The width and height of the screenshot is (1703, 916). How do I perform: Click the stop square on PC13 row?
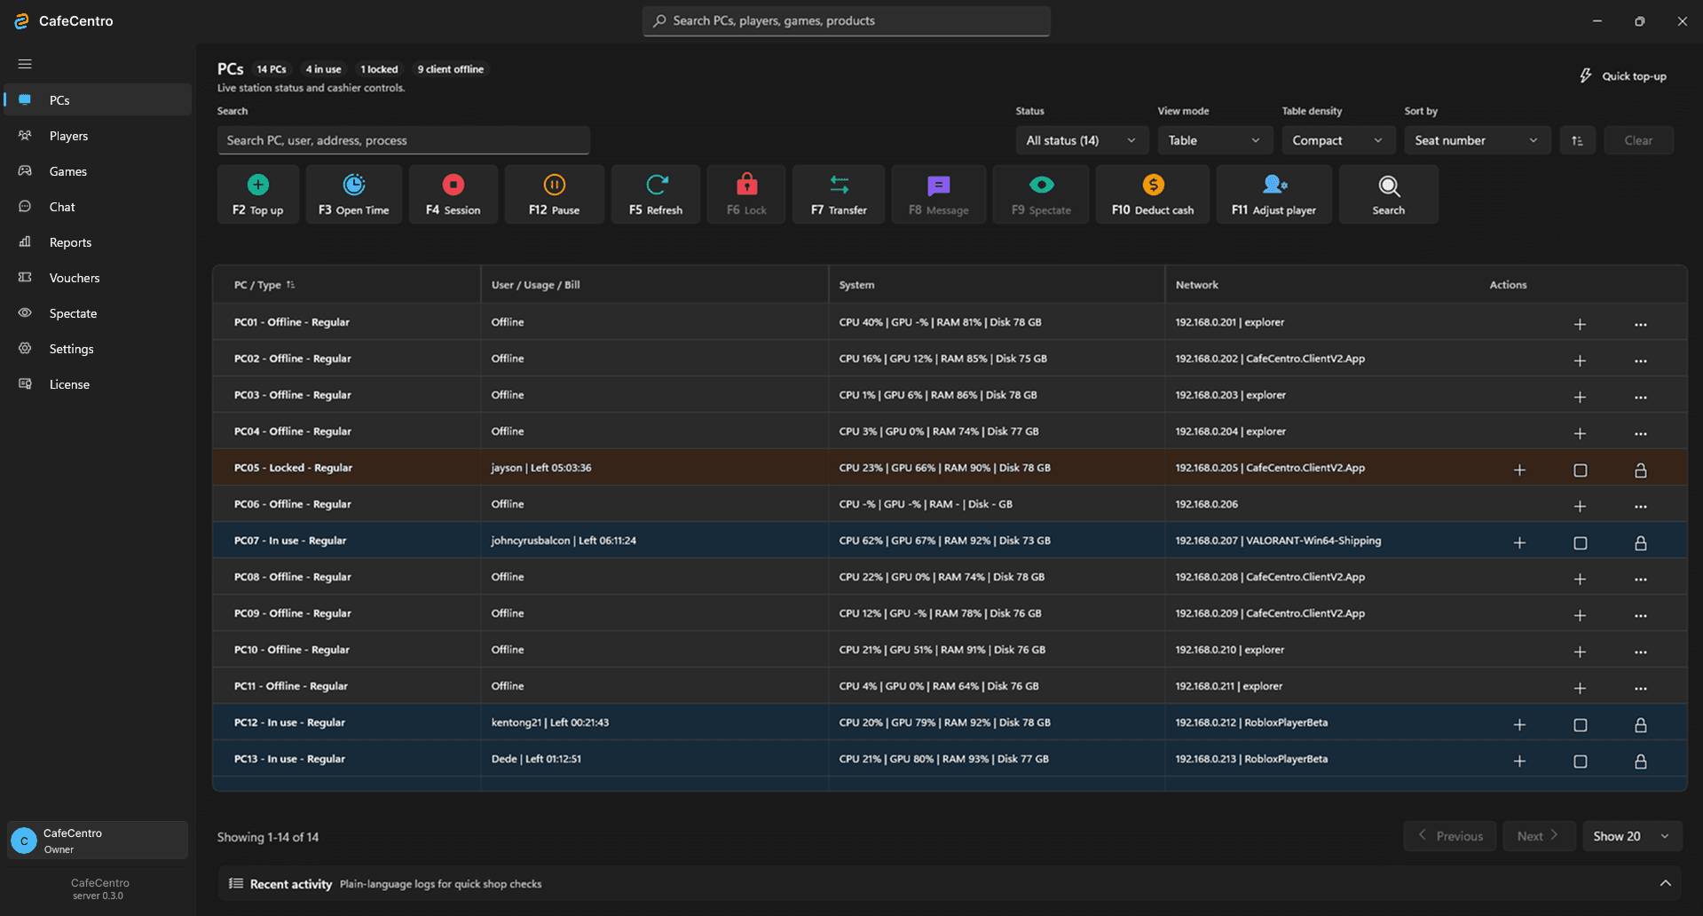tap(1581, 761)
